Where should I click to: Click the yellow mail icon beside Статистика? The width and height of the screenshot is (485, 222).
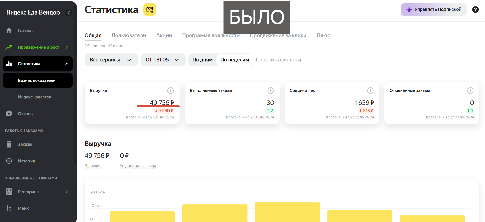click(150, 10)
